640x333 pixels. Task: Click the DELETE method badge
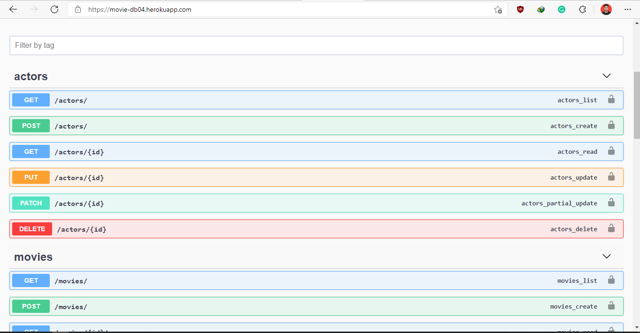[32, 229]
